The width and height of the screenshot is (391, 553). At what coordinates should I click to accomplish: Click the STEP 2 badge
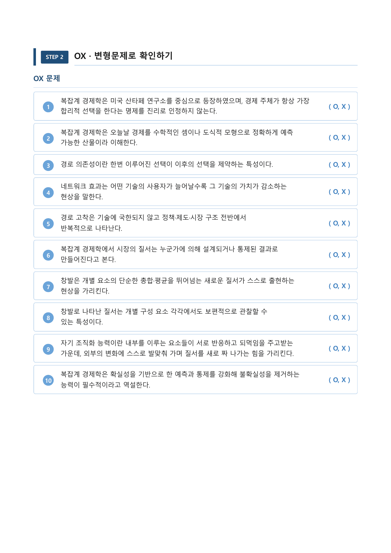pos(55,57)
